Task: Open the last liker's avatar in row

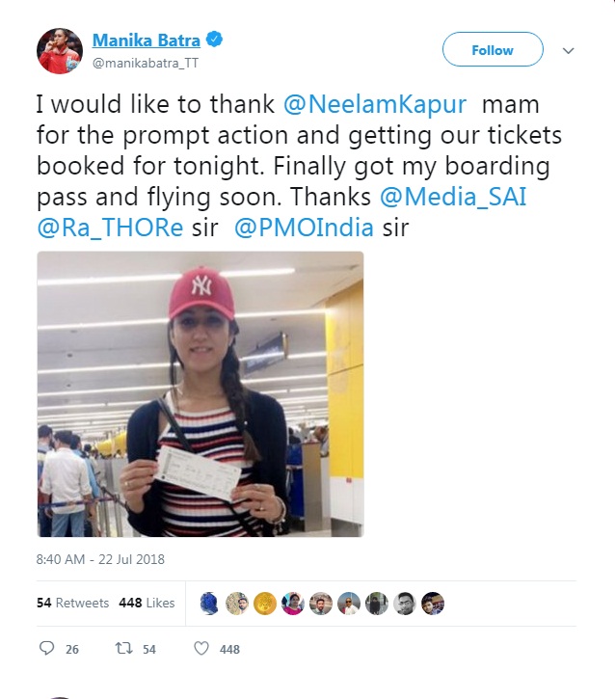Action: (x=433, y=604)
